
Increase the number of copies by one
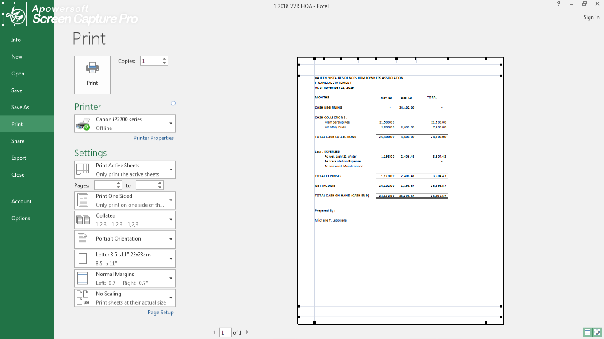click(164, 59)
